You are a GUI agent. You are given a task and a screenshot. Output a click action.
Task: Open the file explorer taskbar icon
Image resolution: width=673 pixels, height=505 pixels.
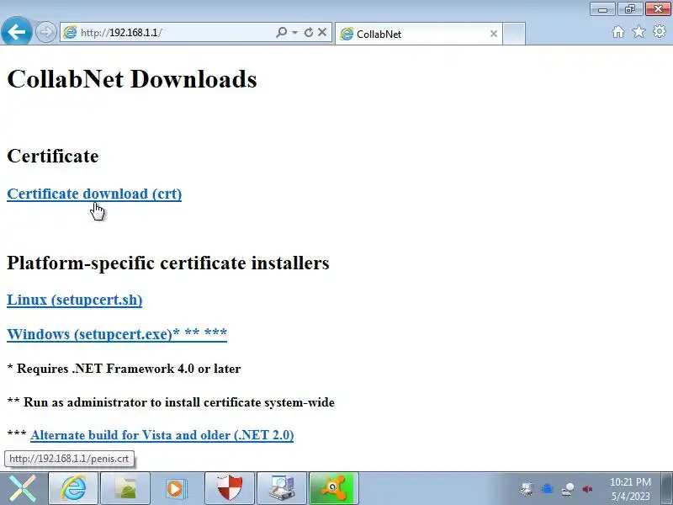click(125, 488)
